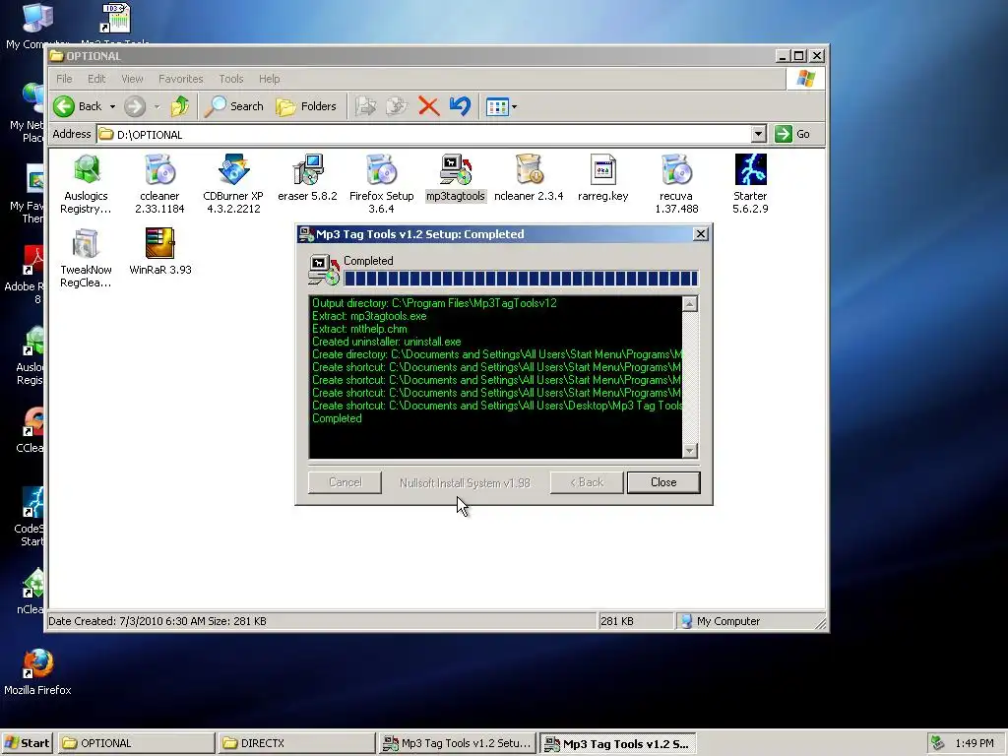Click the 'Extract: mp3tagtools.exe' log line
Screen dimensions: 1008x756
[369, 316]
